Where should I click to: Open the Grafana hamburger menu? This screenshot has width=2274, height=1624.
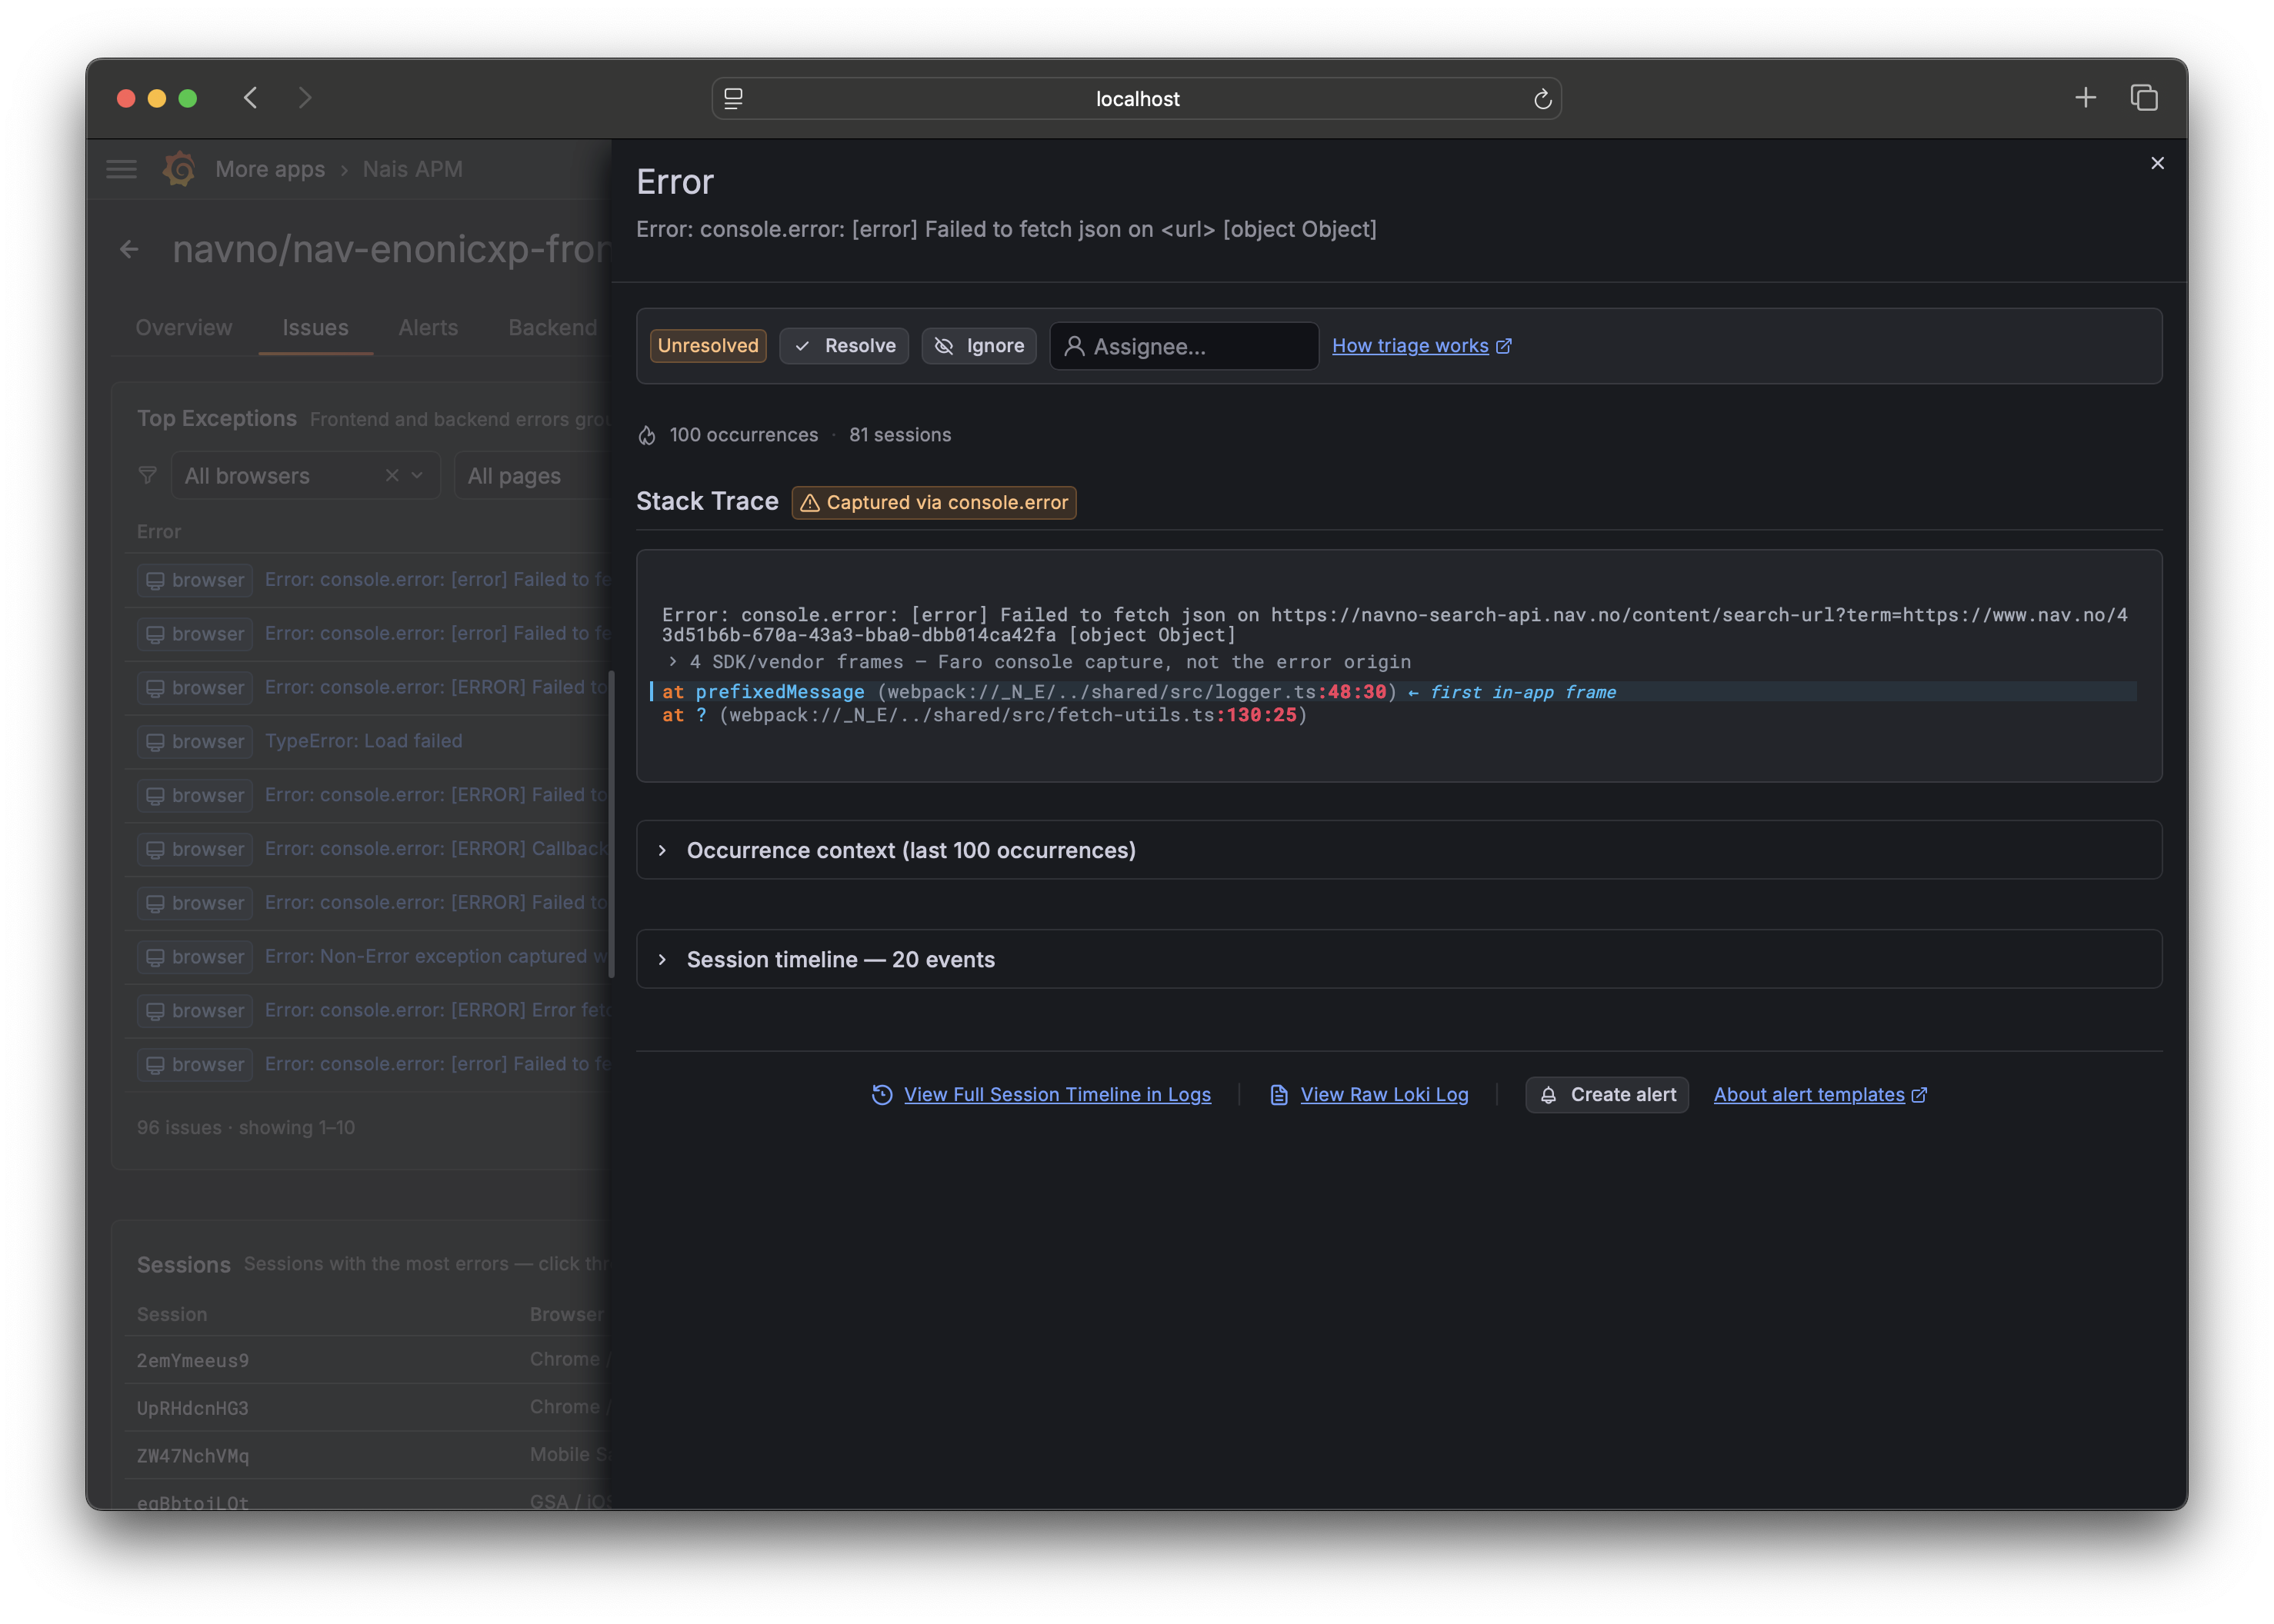pos(121,169)
